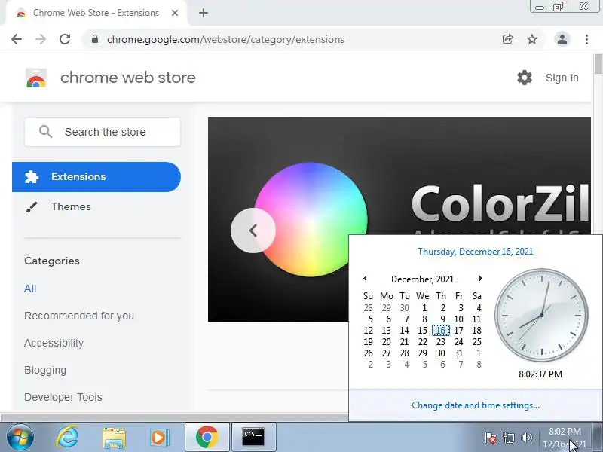The height and width of the screenshot is (452, 603).
Task: Reload the Chrome Web Store page
Action: pos(65,39)
